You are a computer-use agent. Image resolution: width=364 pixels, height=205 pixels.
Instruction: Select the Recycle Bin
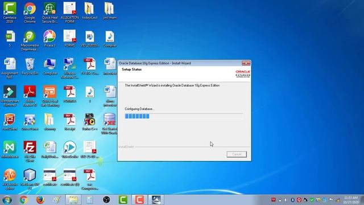(x=30, y=67)
